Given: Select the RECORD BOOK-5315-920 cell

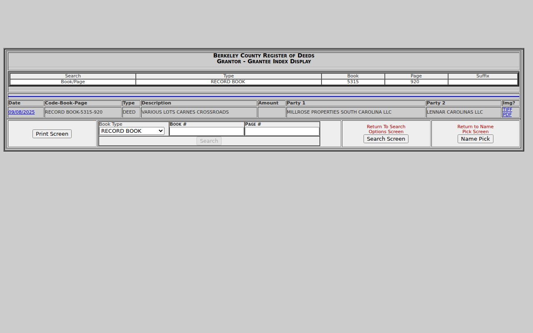Looking at the screenshot, I should click(x=83, y=112).
